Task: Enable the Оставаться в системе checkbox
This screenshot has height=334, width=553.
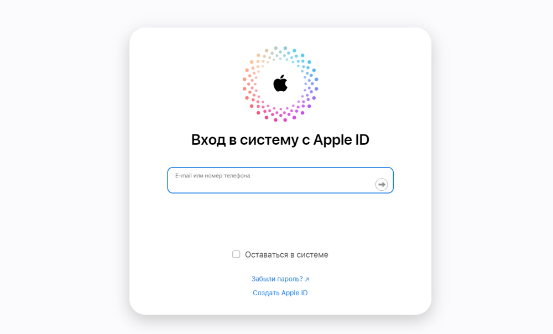Action: point(236,254)
